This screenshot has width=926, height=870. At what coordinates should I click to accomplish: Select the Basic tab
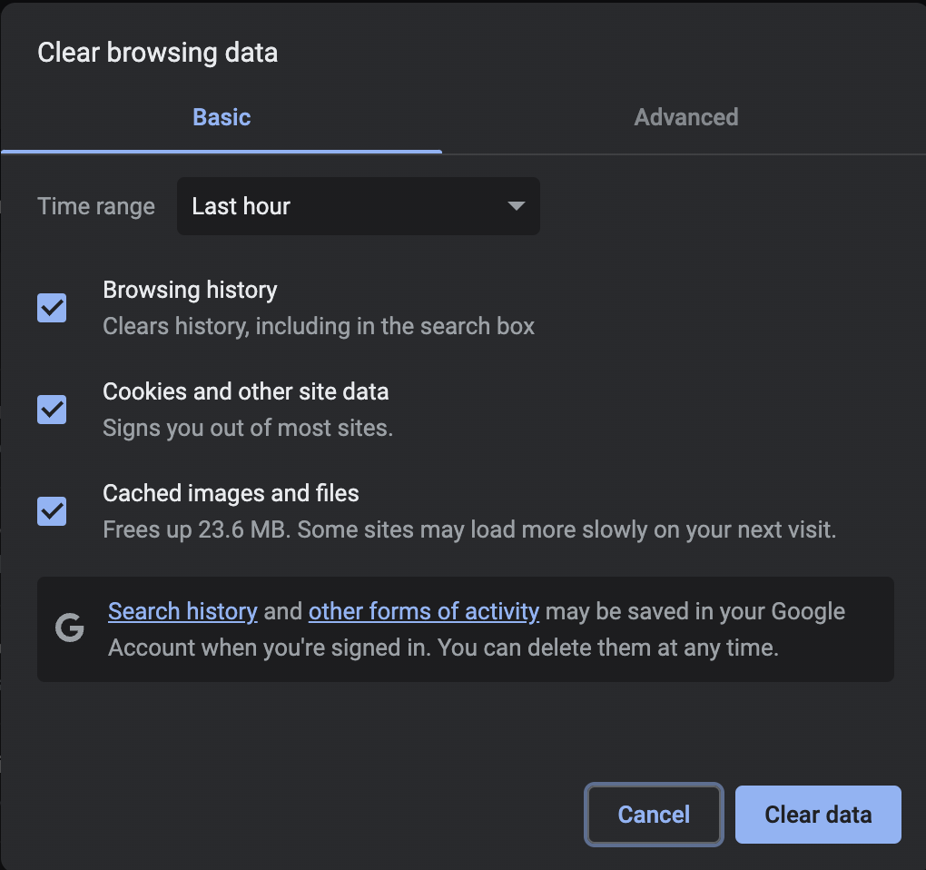pos(221,116)
